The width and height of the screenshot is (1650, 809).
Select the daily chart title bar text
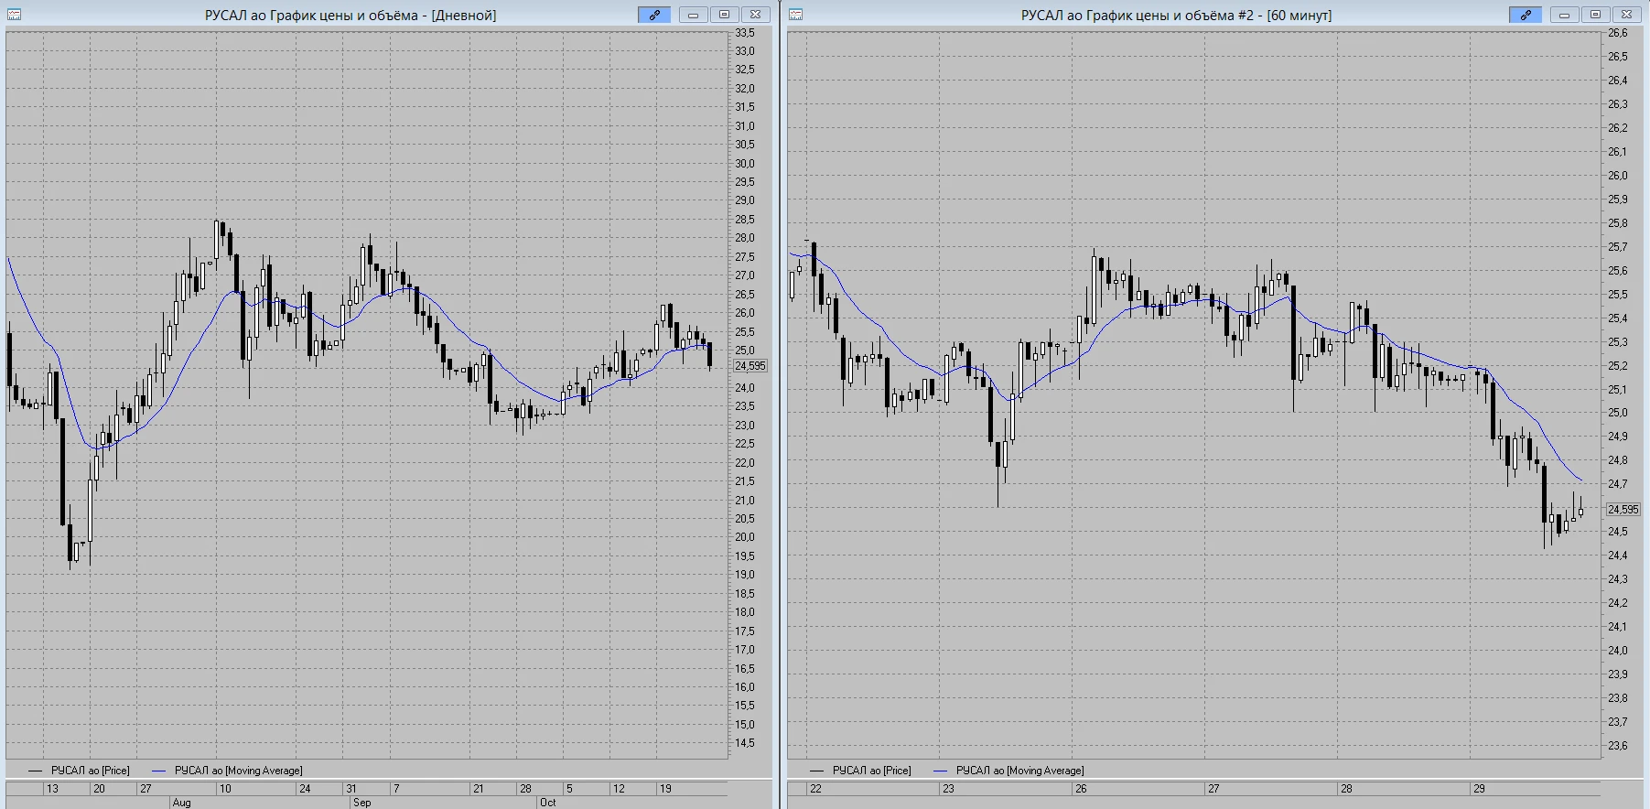point(350,16)
